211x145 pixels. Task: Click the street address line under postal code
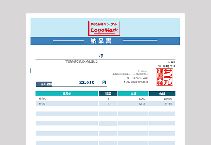coord(131,74)
